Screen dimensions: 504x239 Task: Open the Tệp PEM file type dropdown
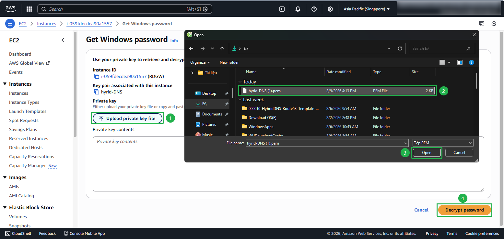(x=443, y=143)
